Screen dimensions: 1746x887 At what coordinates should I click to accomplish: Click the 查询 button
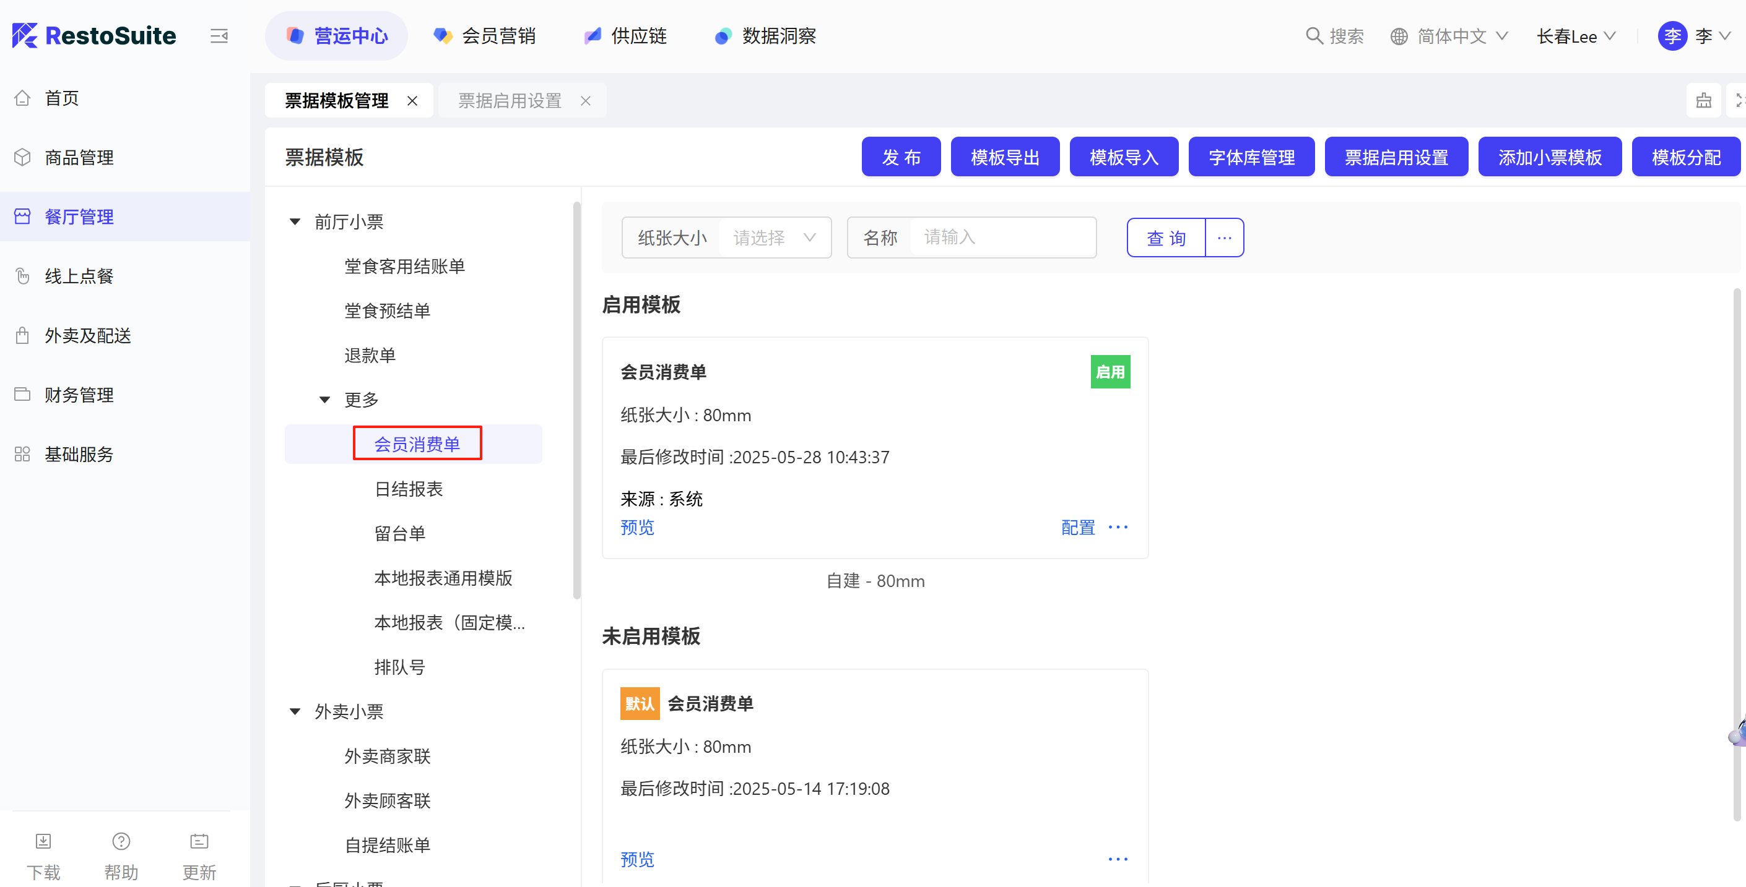pos(1166,238)
